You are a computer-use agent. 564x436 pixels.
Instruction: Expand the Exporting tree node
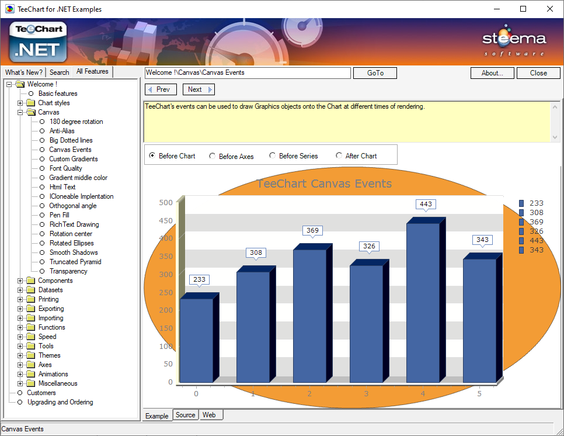(20, 309)
